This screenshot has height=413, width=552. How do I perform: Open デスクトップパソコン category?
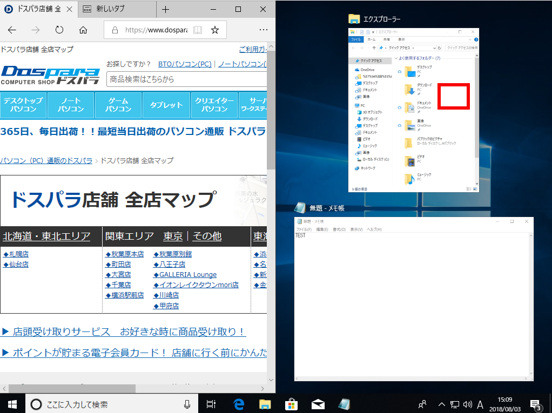pos(23,105)
